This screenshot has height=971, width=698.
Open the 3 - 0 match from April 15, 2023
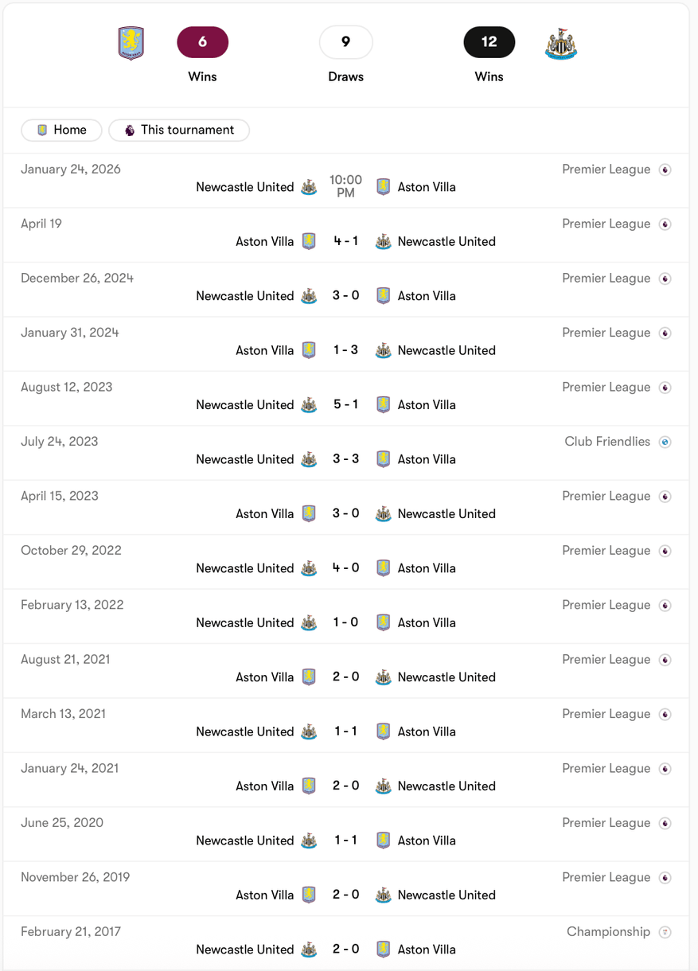pyautogui.click(x=345, y=513)
